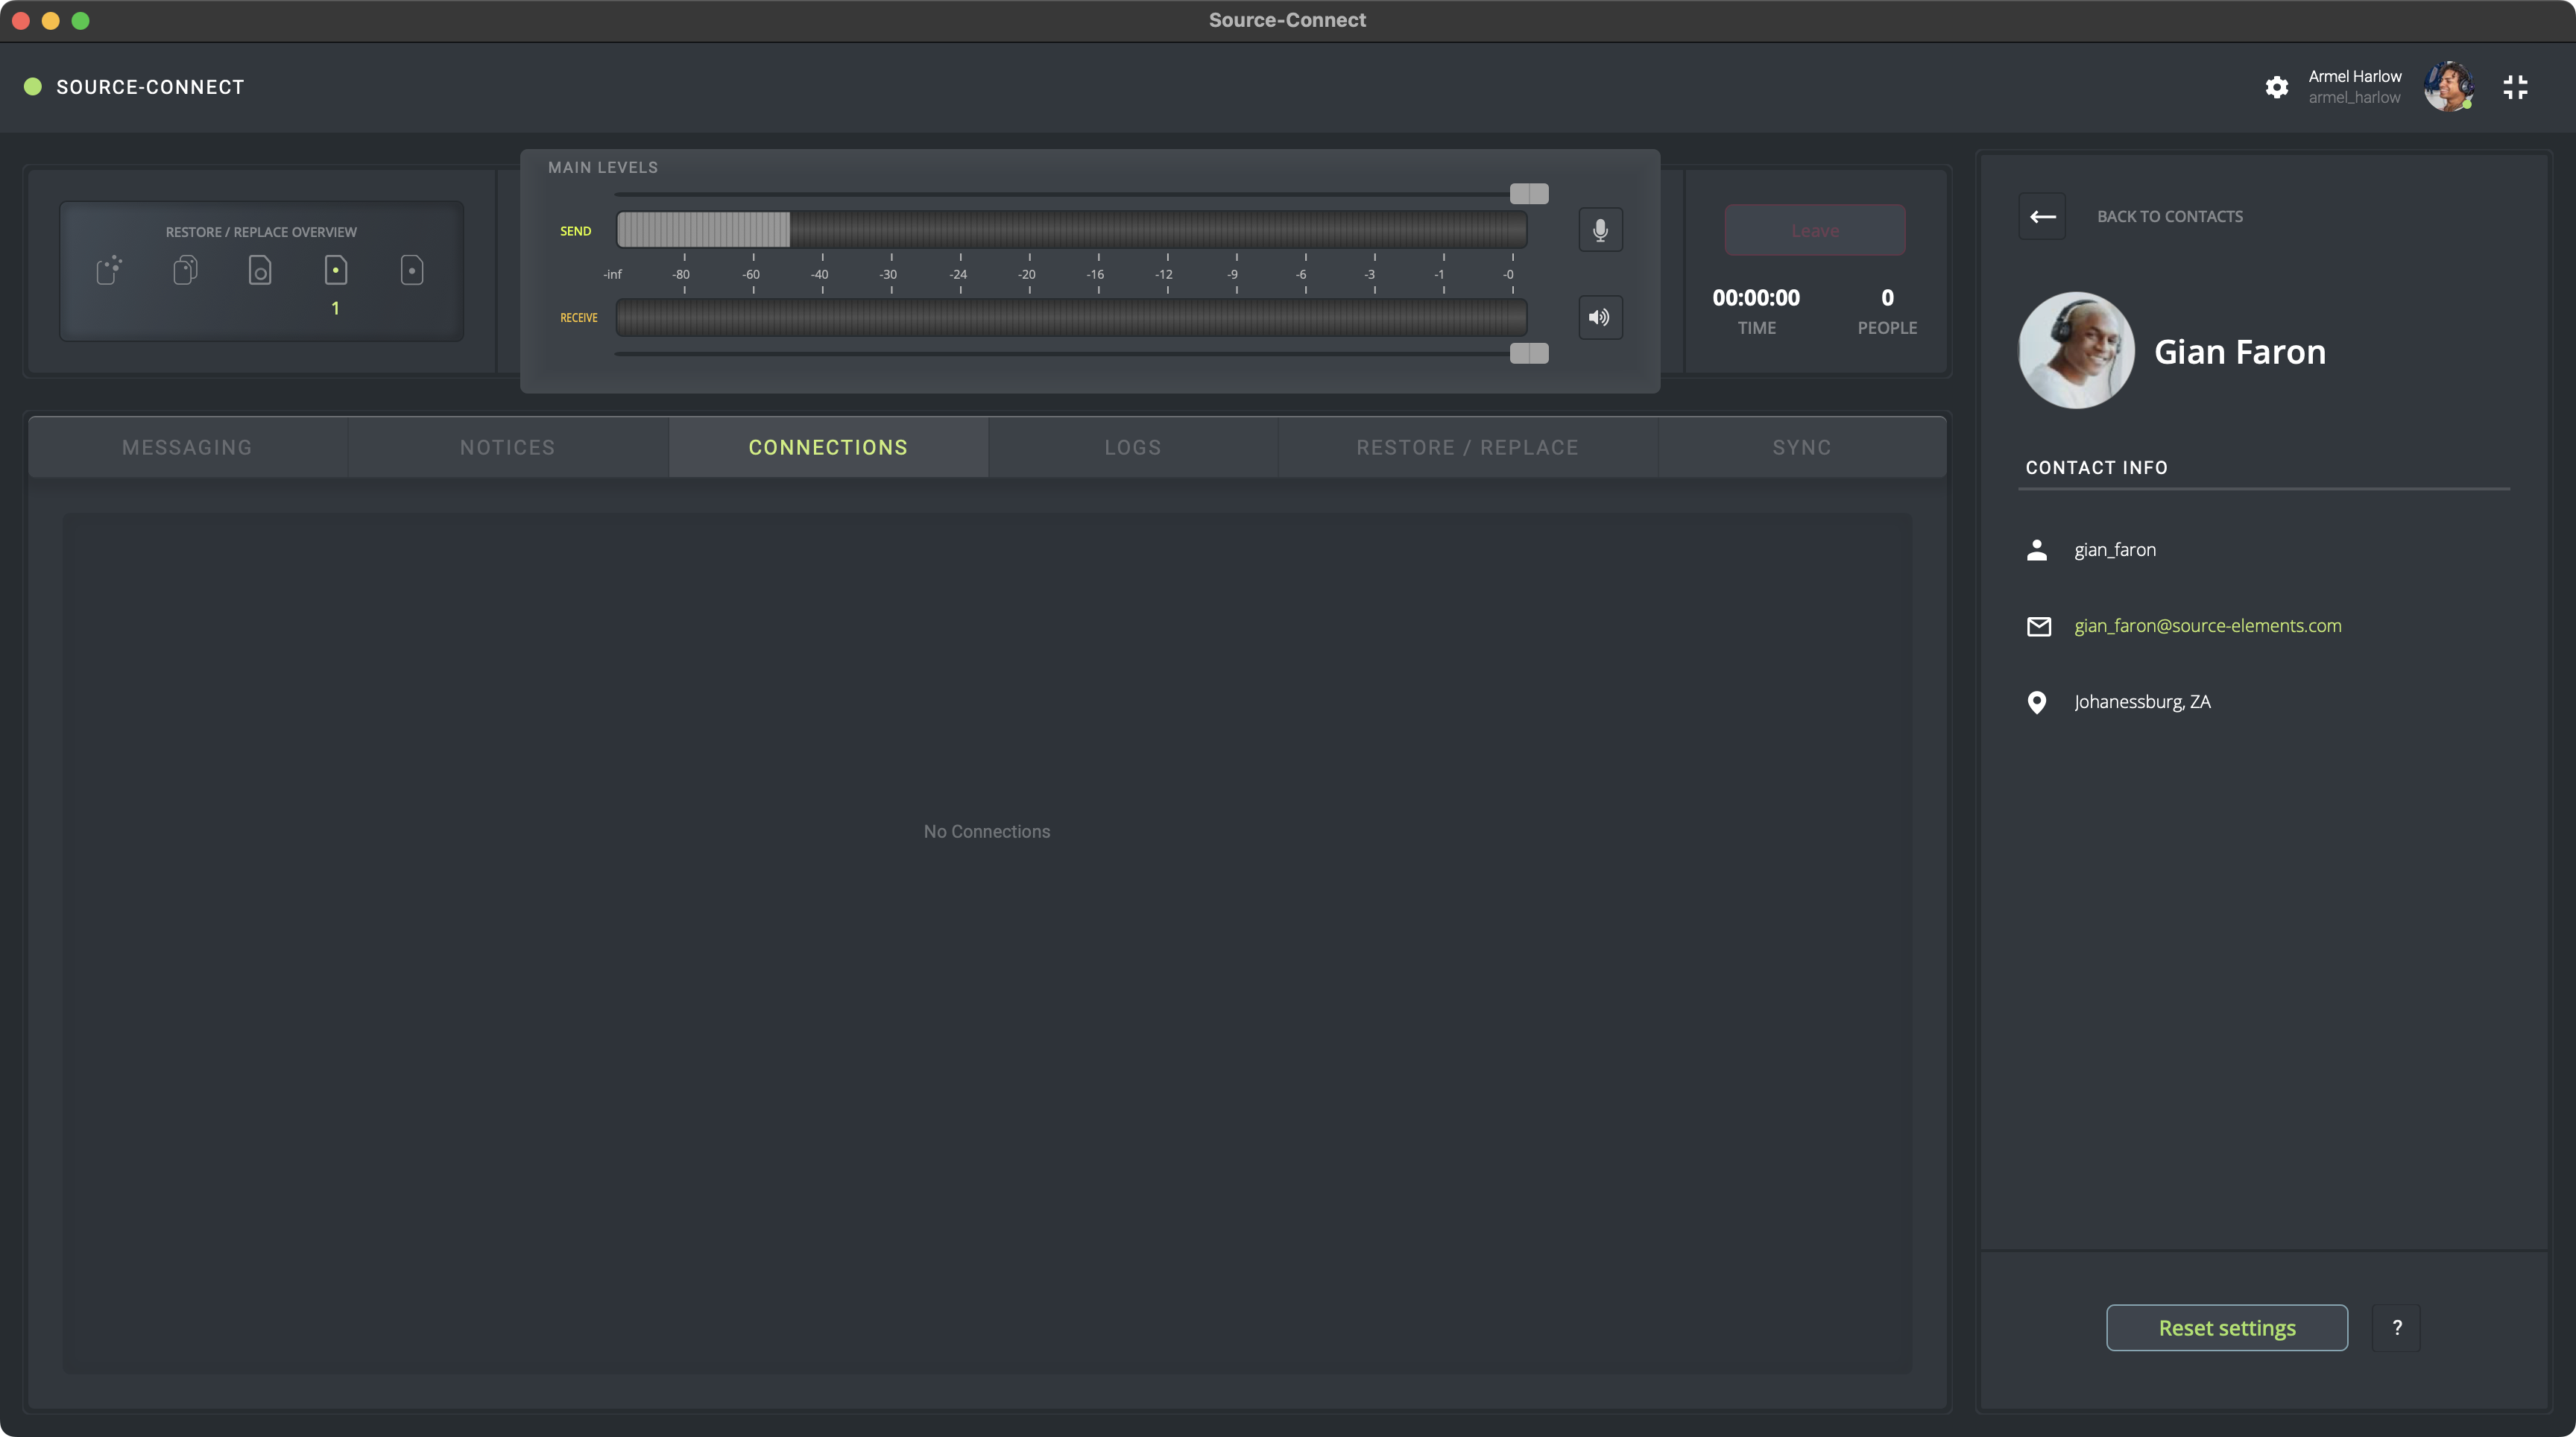Click the stacked duplicate files icon

(x=185, y=270)
